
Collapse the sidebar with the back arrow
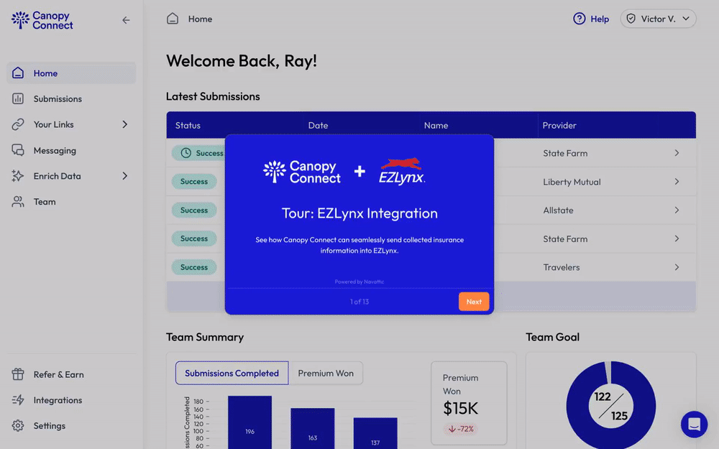126,20
